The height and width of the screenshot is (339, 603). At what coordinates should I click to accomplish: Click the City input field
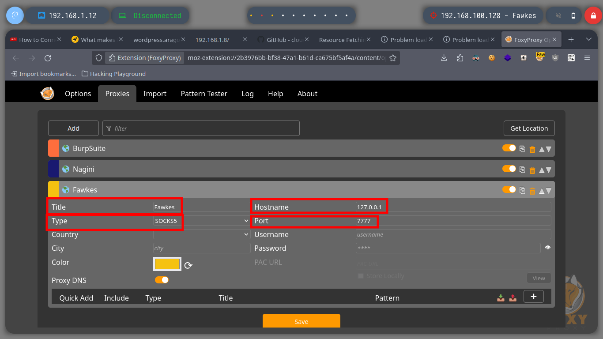pyautogui.click(x=202, y=248)
